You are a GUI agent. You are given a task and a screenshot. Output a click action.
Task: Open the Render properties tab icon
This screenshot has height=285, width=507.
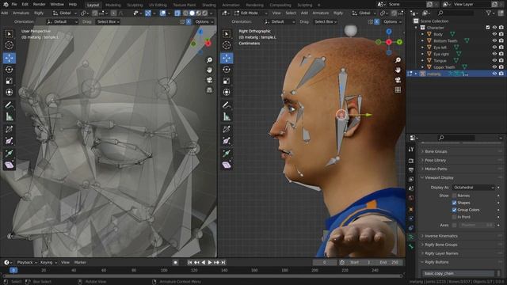point(411,161)
